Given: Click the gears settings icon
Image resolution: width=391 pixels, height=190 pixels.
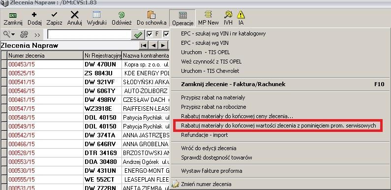Looking at the screenshot, I should [24, 35].
